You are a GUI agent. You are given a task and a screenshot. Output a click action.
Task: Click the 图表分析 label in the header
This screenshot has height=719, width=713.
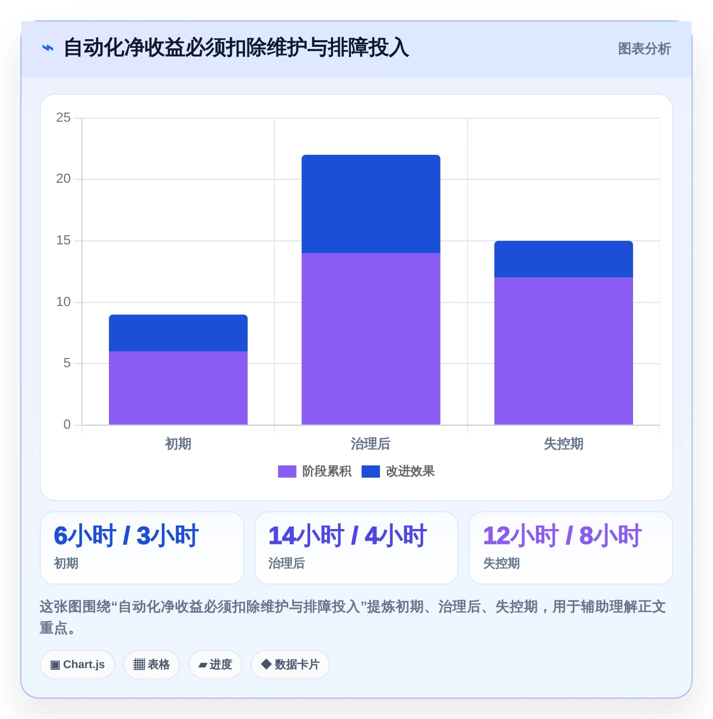point(644,49)
